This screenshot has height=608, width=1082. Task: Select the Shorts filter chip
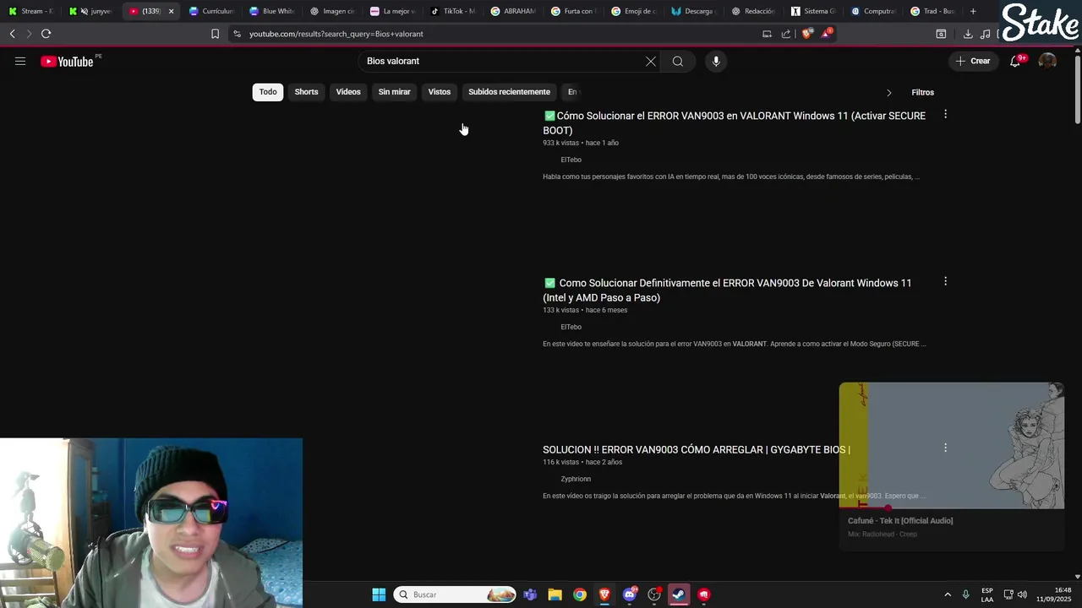coord(306,92)
